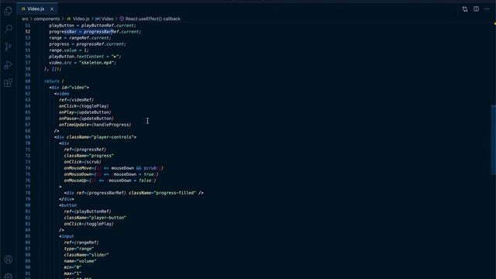Click the button tag on line 80
Viewport: 496px width, 279px height.
coord(67,205)
